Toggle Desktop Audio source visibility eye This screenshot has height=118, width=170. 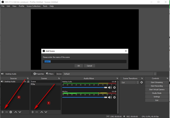click(x=25, y=82)
